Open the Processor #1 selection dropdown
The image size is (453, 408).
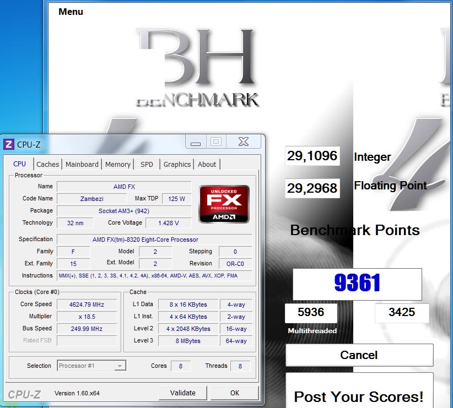91,366
